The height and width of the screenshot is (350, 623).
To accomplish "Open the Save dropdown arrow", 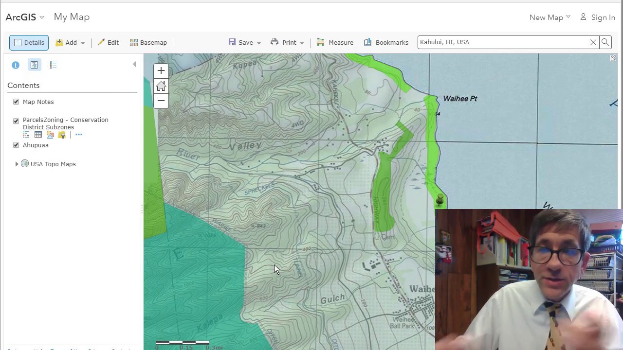I will (259, 43).
